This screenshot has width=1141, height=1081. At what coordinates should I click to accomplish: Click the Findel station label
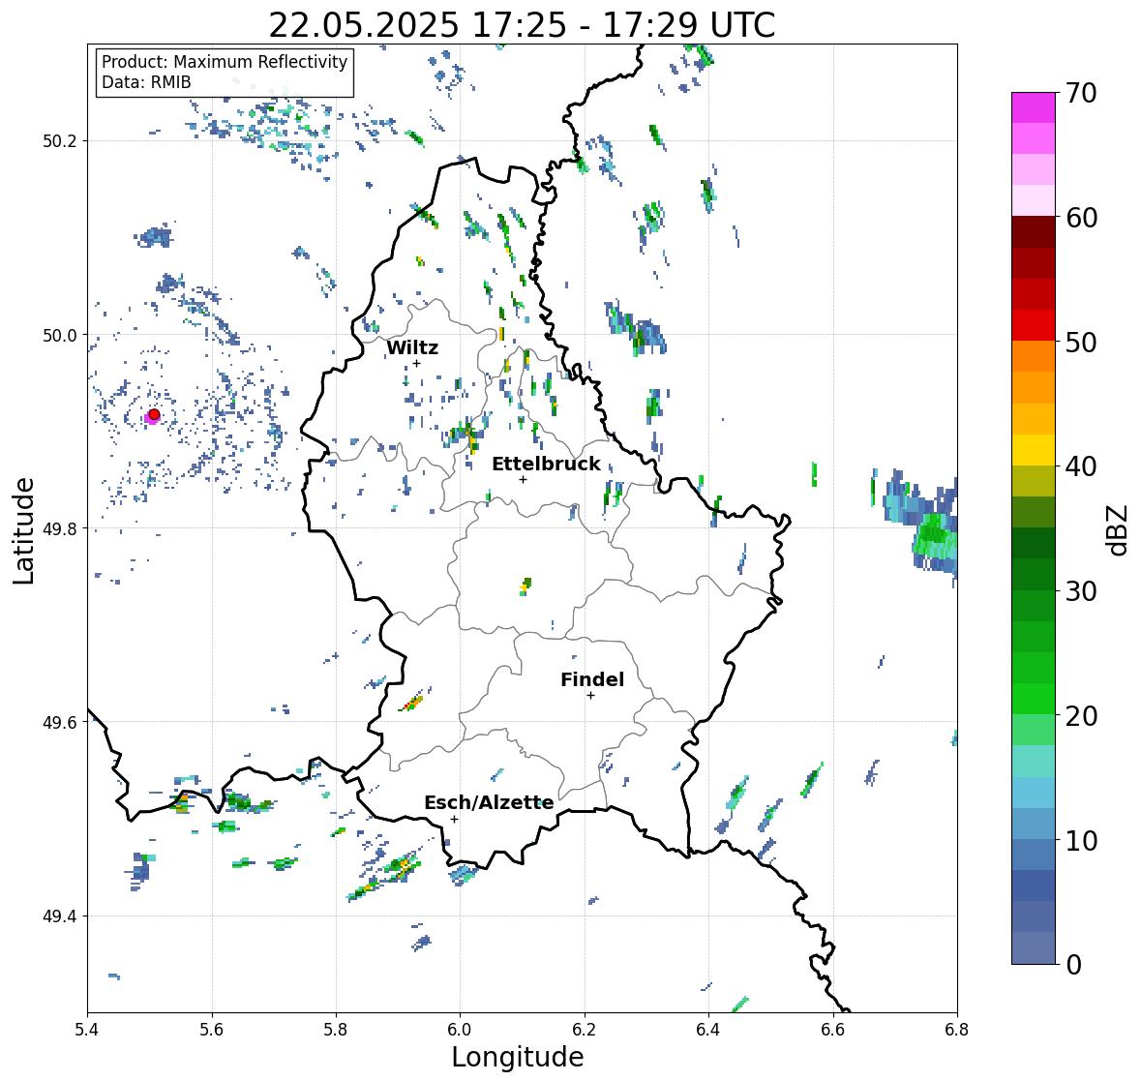point(591,679)
